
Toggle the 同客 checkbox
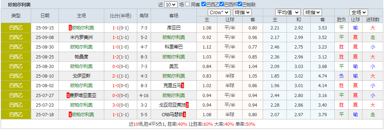[187, 4]
